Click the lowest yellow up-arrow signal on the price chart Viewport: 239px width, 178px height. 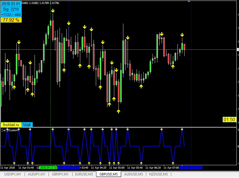point(119,111)
